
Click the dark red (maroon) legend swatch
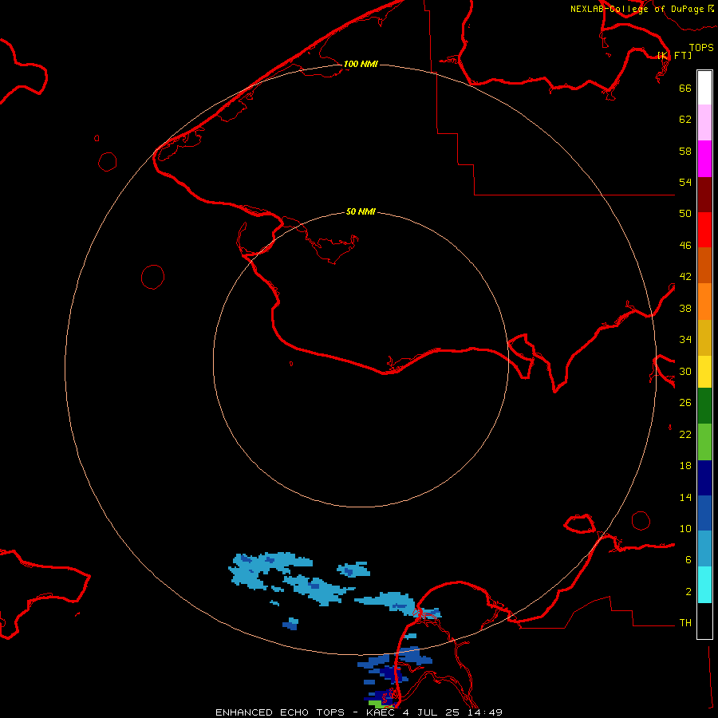tap(704, 195)
